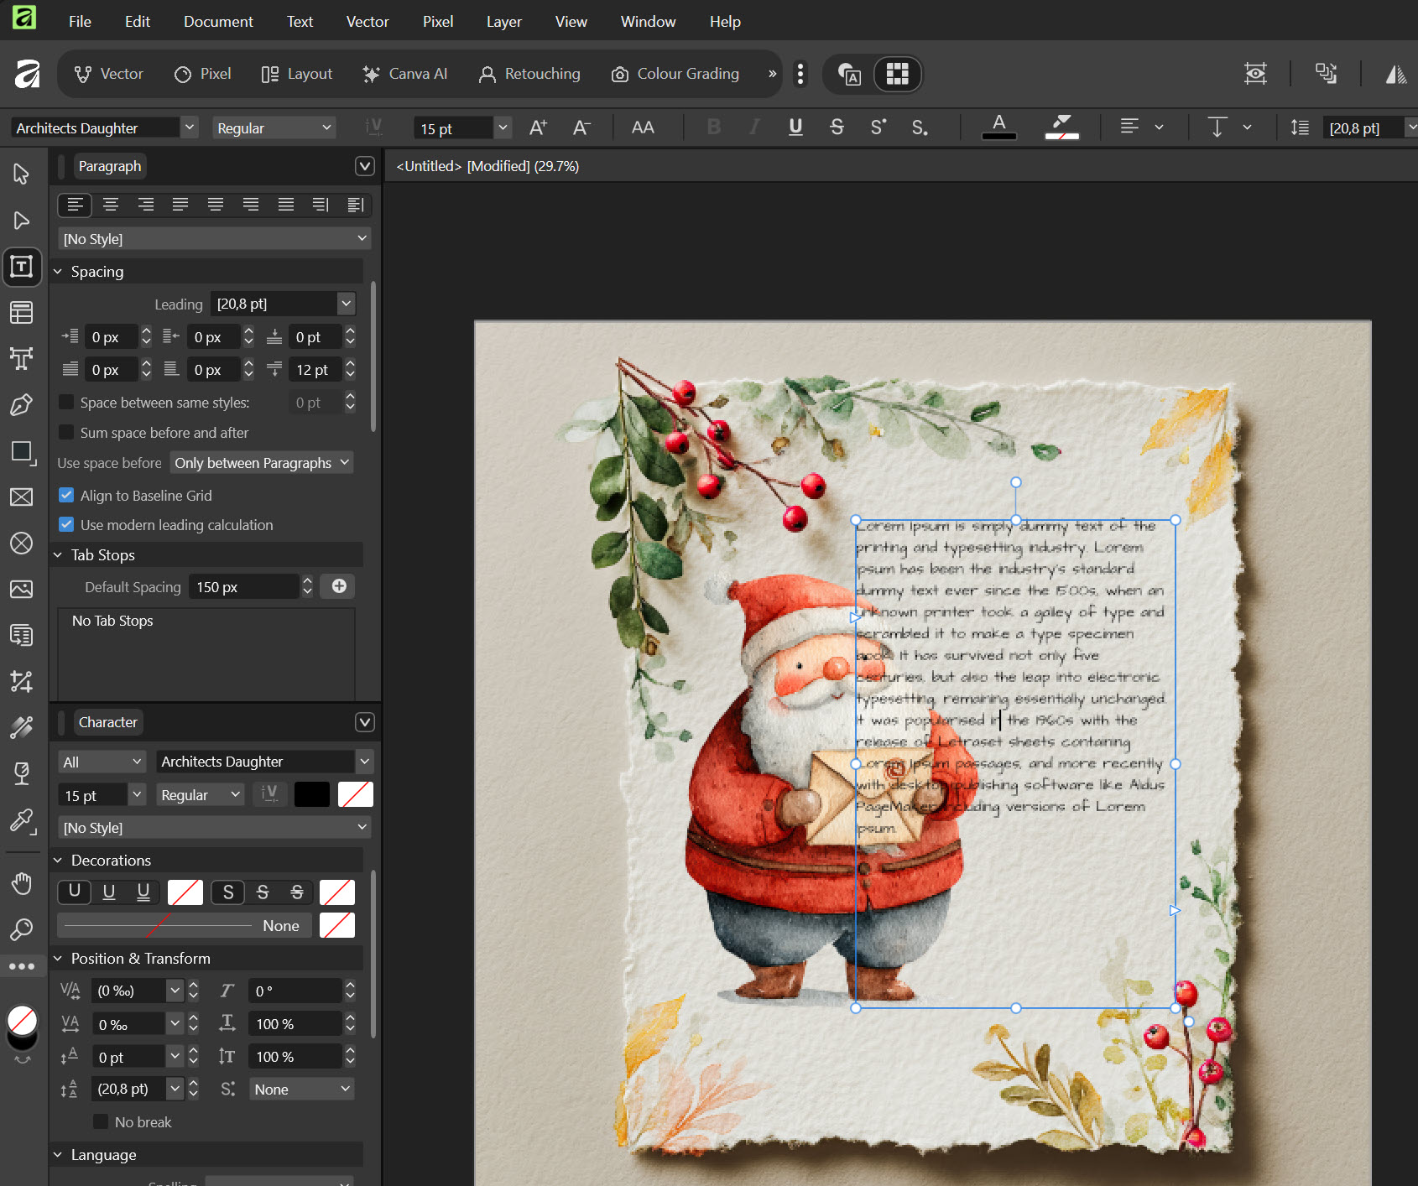Enable Sum space before and after
The image size is (1418, 1186).
pyautogui.click(x=66, y=433)
